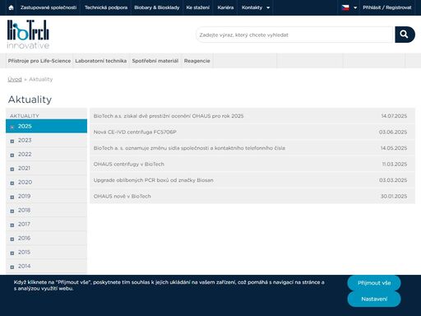Open Kontakty menu item
421x316 pixels.
[252, 7]
